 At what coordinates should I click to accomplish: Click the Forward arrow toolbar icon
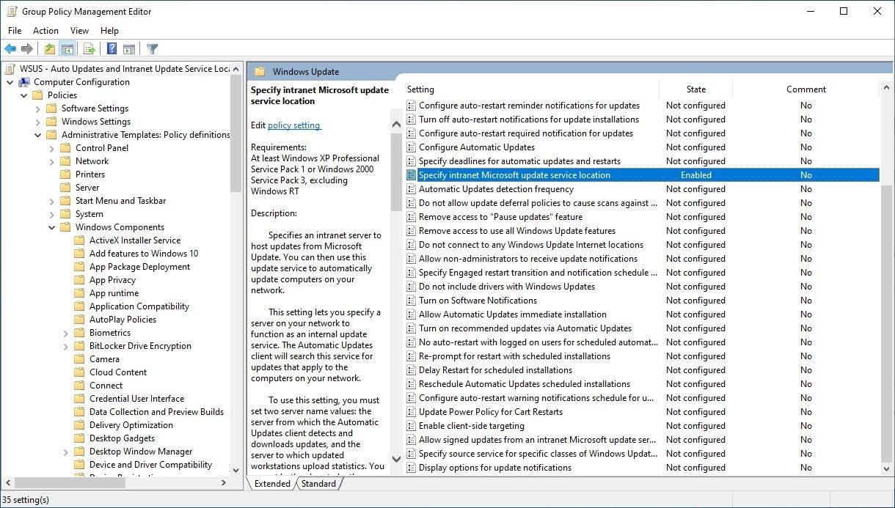(27, 49)
